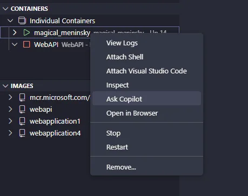Choose Attach Visual Studio Code
The width and height of the screenshot is (248, 196).
[x=146, y=71]
